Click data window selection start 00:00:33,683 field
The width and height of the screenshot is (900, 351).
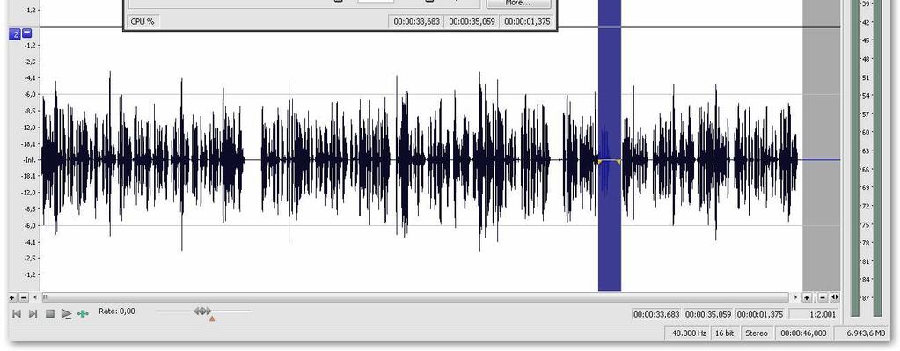click(657, 314)
